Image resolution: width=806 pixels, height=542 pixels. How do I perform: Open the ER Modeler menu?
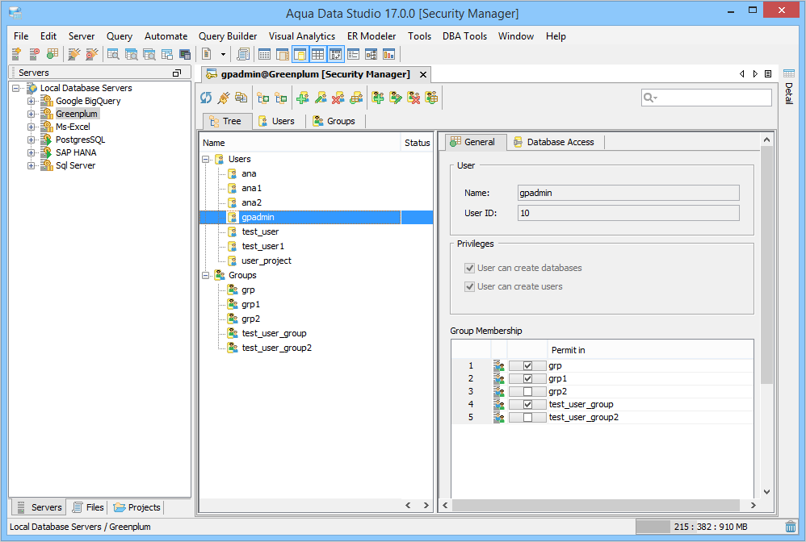[372, 36]
